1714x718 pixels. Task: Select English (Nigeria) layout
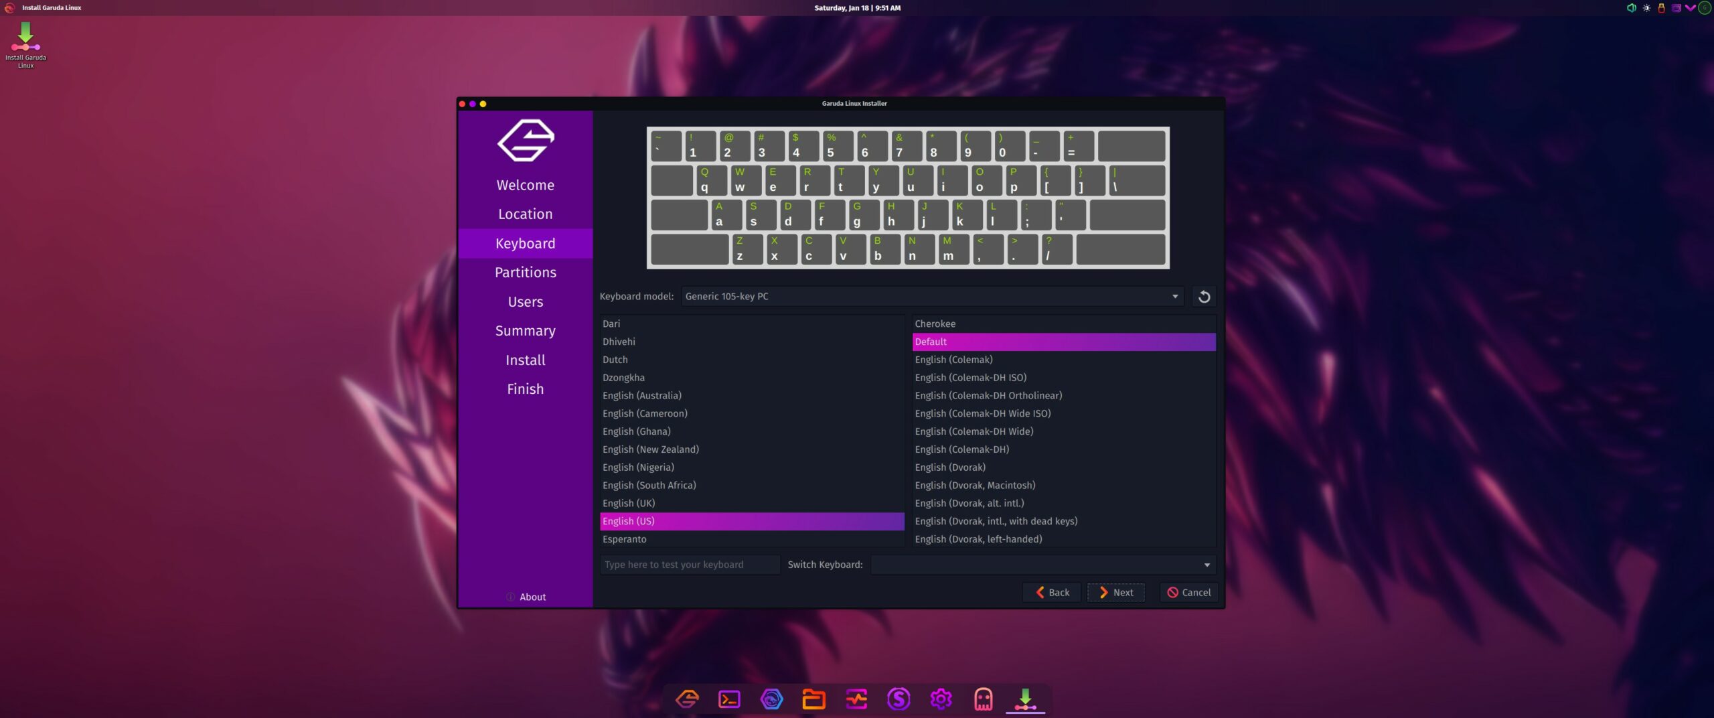[x=752, y=468]
